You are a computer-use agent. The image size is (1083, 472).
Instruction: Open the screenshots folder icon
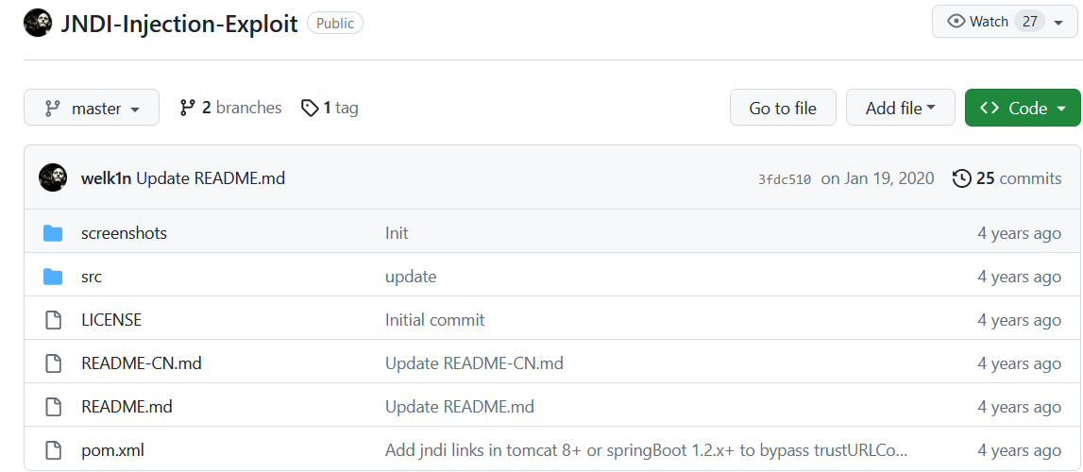(53, 233)
